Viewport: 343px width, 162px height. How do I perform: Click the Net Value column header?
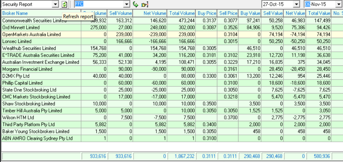pos(295,13)
